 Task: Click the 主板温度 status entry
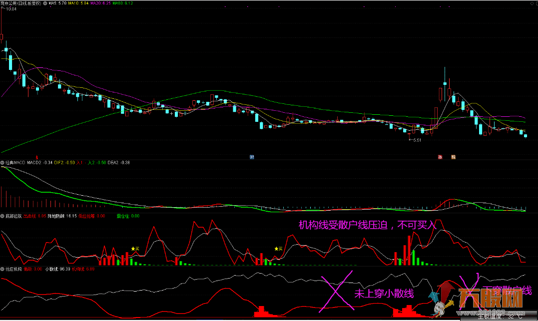coord(500,317)
